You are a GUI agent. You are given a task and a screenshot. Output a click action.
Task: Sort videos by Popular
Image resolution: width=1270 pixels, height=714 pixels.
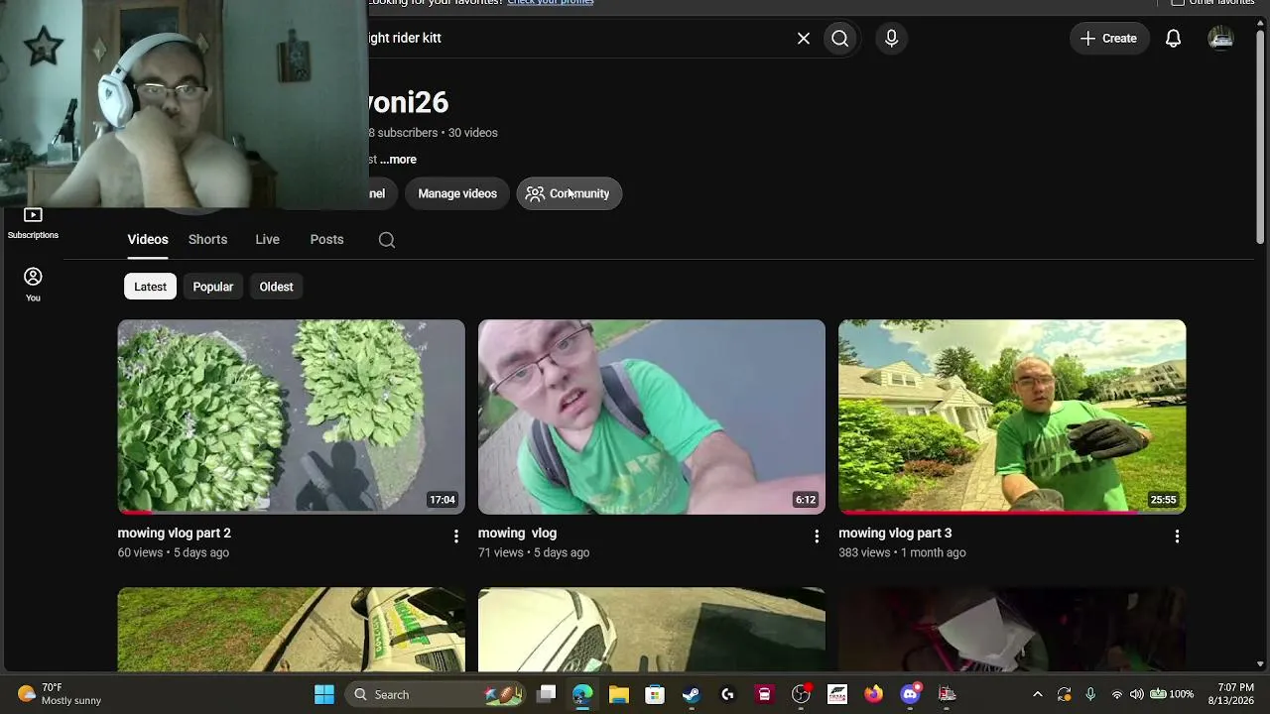click(213, 287)
